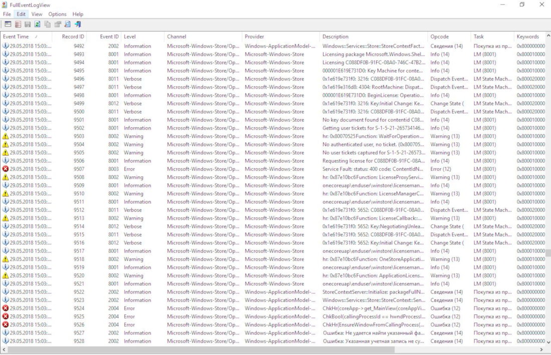Image resolution: width=551 pixels, height=355 pixels.
Task: Sort by the Task column header
Action: [492, 37]
